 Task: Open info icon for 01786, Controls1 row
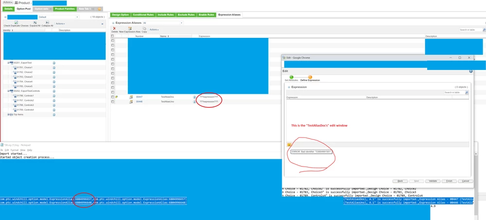pos(54,96)
